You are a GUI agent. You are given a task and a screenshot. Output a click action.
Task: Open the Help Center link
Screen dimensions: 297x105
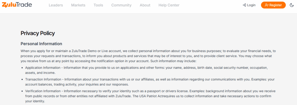[169, 5]
